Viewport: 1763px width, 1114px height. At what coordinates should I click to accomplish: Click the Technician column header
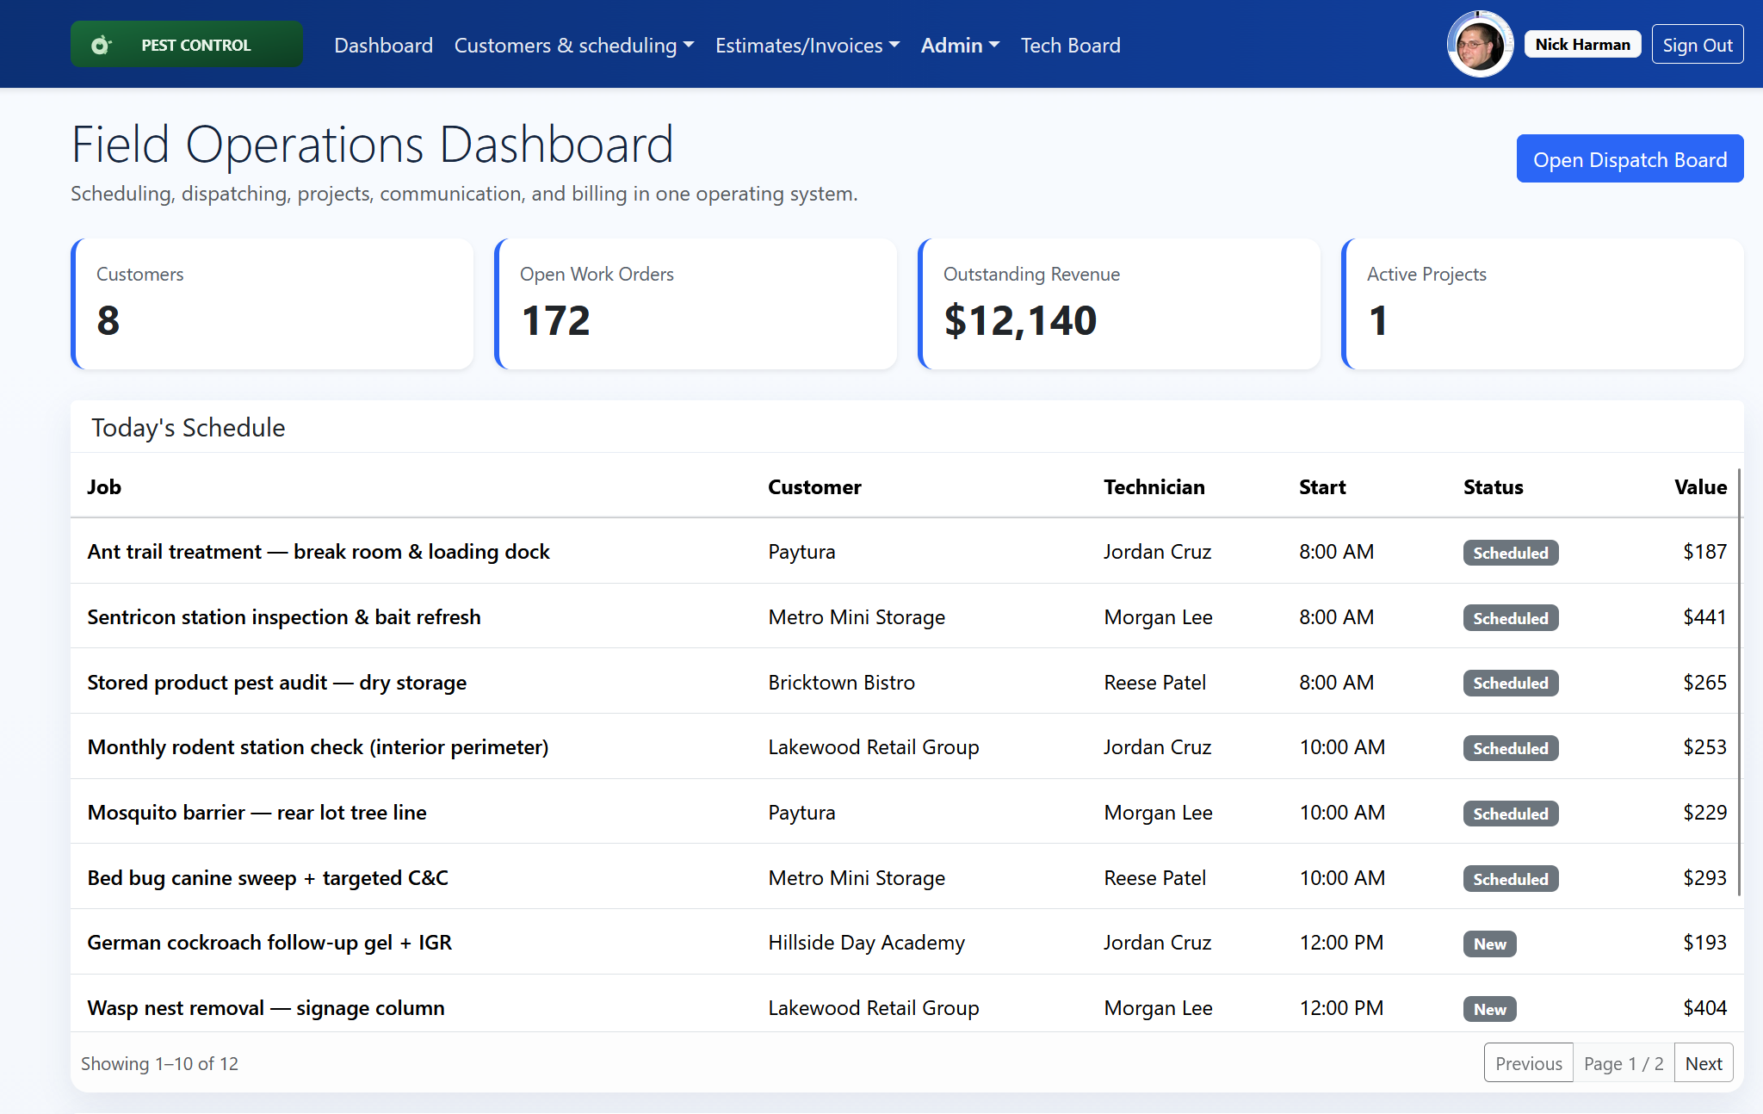(1154, 486)
